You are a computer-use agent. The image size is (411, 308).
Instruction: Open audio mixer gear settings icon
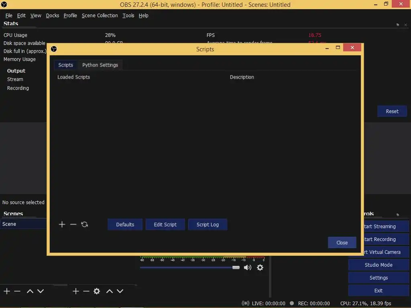click(x=260, y=267)
